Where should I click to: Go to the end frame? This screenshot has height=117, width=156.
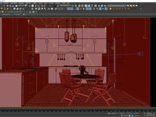[x=154, y=113]
